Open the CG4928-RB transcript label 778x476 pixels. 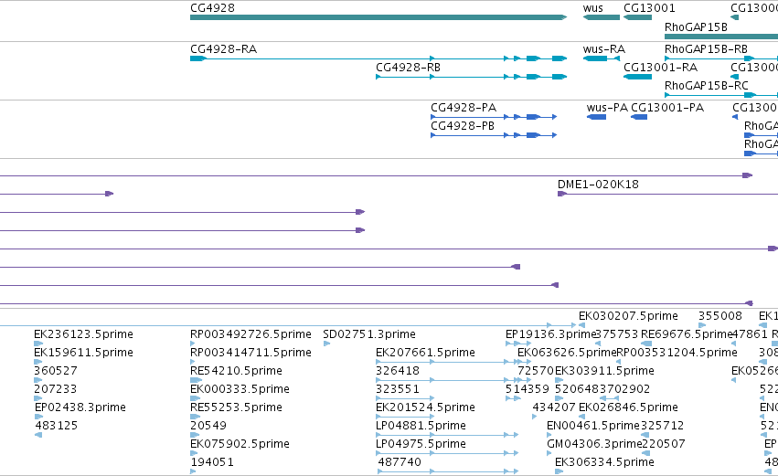tap(408, 68)
